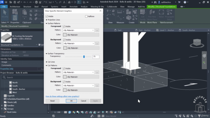
Task: Click the Reveal Hidden Elements lightbulb icon
Action: tap(103, 112)
